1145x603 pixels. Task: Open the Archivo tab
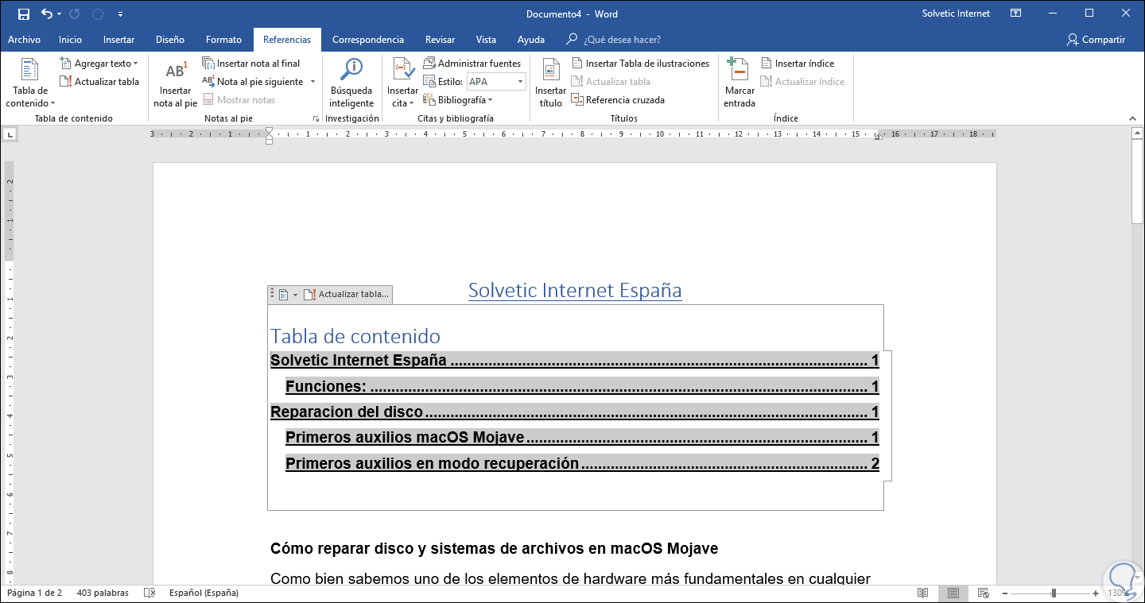coord(24,40)
